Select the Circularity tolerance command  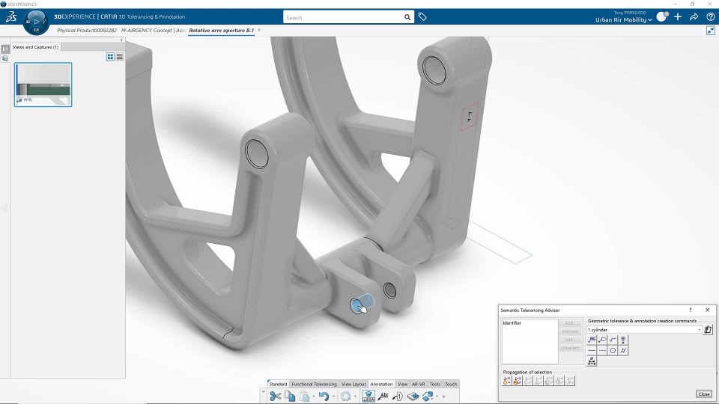pos(613,350)
